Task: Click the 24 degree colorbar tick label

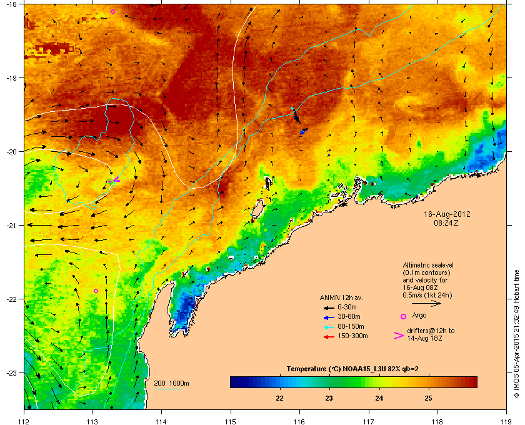Action: coord(379,398)
